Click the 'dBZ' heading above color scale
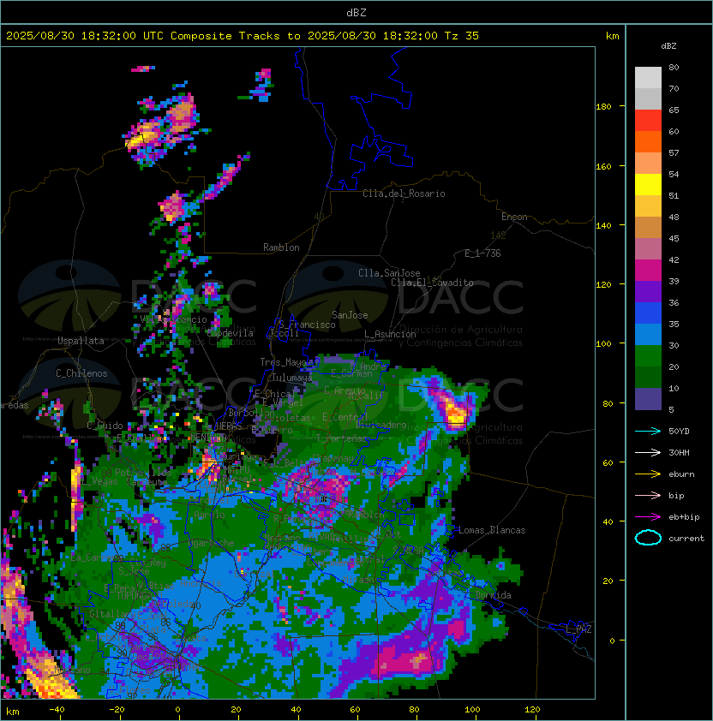713x721 pixels. coord(668,46)
